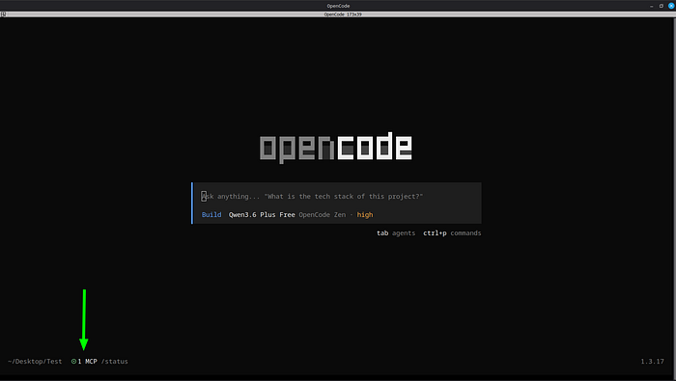The width and height of the screenshot is (676, 381).
Task: Open the ctrl+p commands hint
Action: (x=452, y=232)
